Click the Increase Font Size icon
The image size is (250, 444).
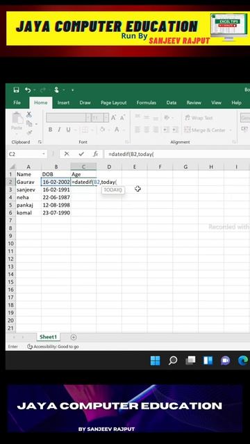113,118
